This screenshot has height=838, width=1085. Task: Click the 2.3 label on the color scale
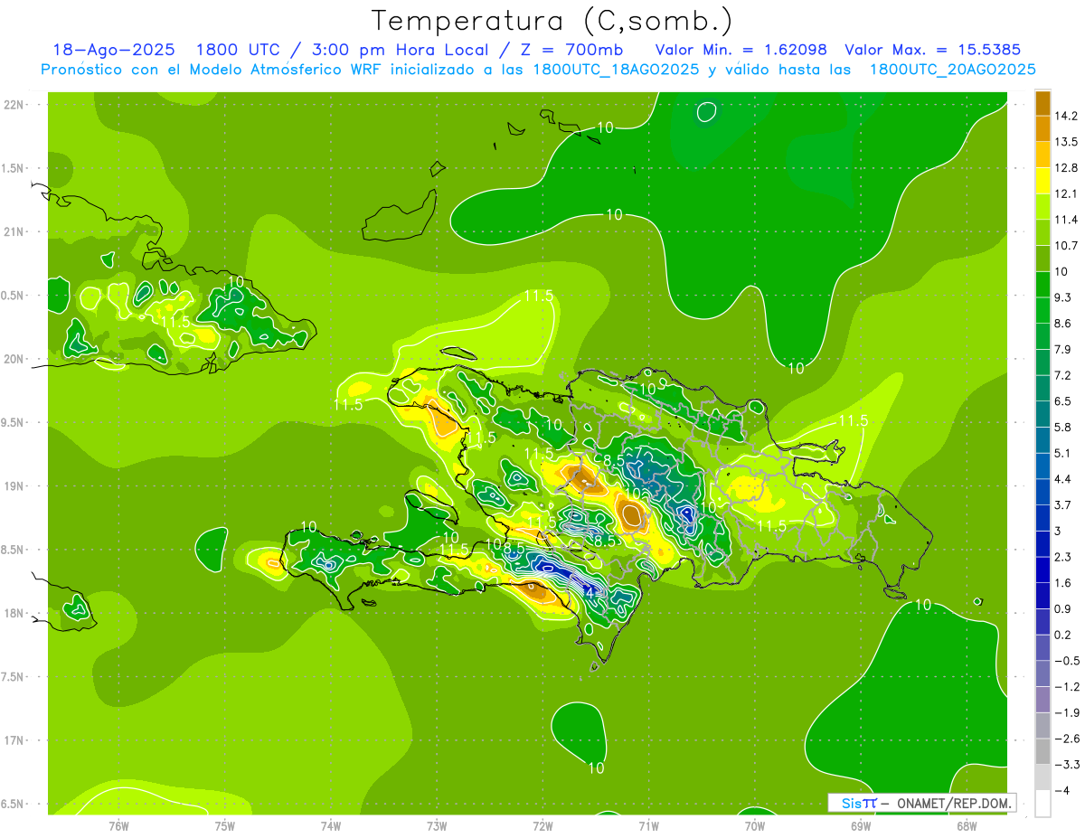(x=1063, y=557)
